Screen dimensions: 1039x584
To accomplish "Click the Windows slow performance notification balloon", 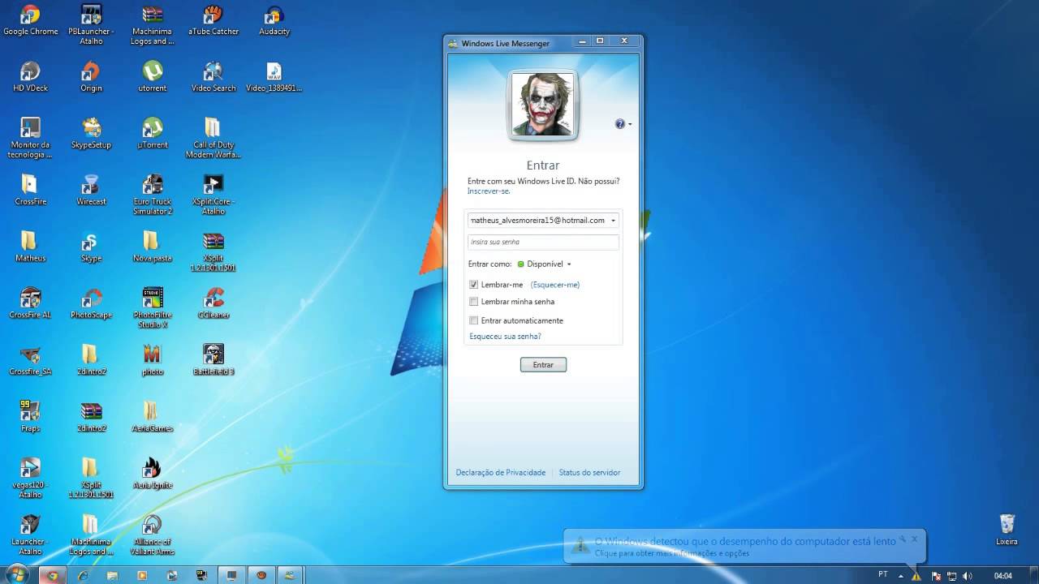I will pos(744,547).
